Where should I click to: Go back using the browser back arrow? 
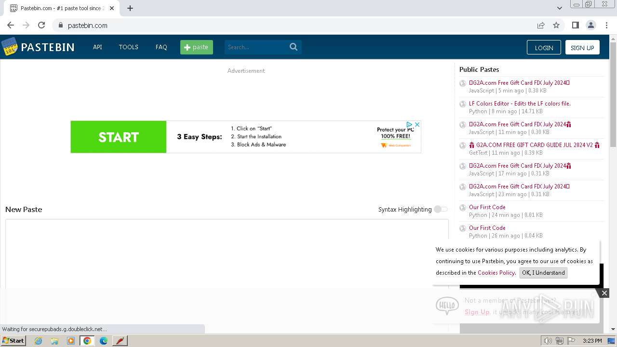(11, 25)
